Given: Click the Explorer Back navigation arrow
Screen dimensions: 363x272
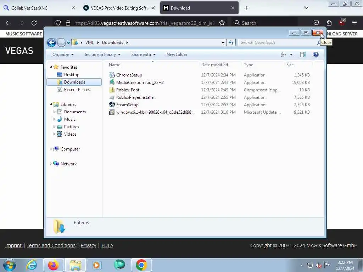Looking at the screenshot, I should (x=52, y=42).
